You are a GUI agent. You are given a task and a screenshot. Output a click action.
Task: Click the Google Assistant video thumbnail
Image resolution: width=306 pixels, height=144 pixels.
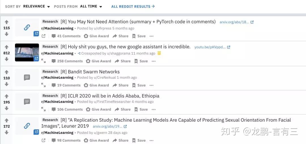tap(27, 52)
